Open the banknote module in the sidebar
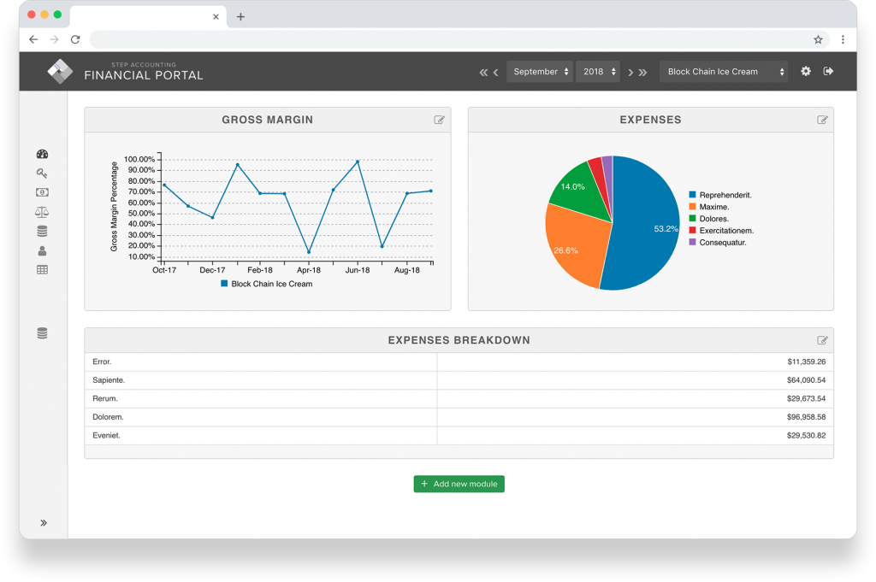 (x=42, y=193)
